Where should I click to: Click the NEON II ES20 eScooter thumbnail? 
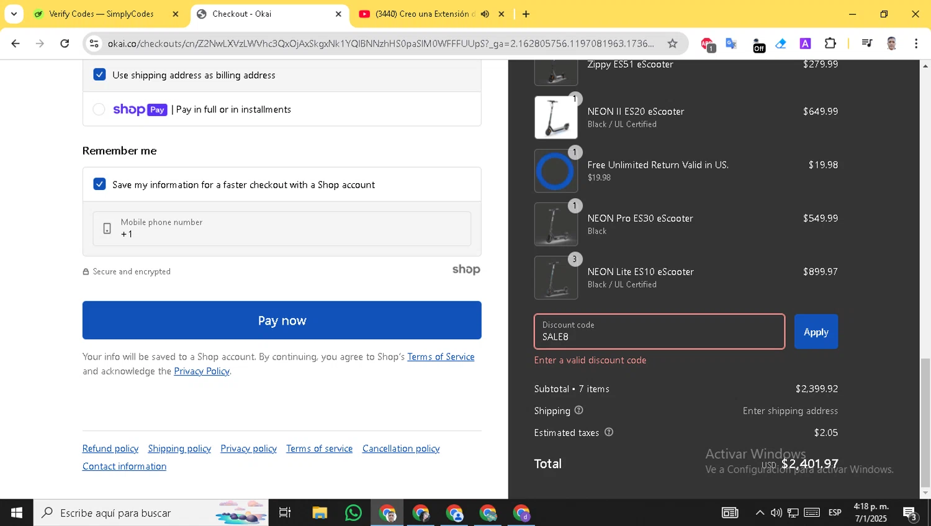[x=556, y=117]
